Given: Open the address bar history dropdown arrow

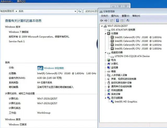Looking at the screenshot, I should 75,11.
